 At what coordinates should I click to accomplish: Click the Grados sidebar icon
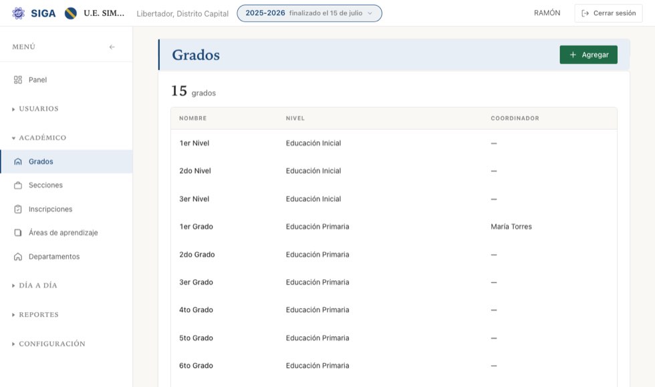[18, 162]
